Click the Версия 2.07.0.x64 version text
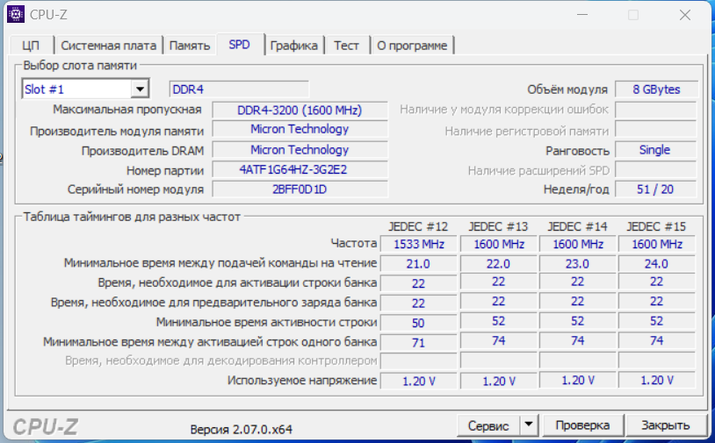Screen dimensions: 715x443 [x=242, y=429]
